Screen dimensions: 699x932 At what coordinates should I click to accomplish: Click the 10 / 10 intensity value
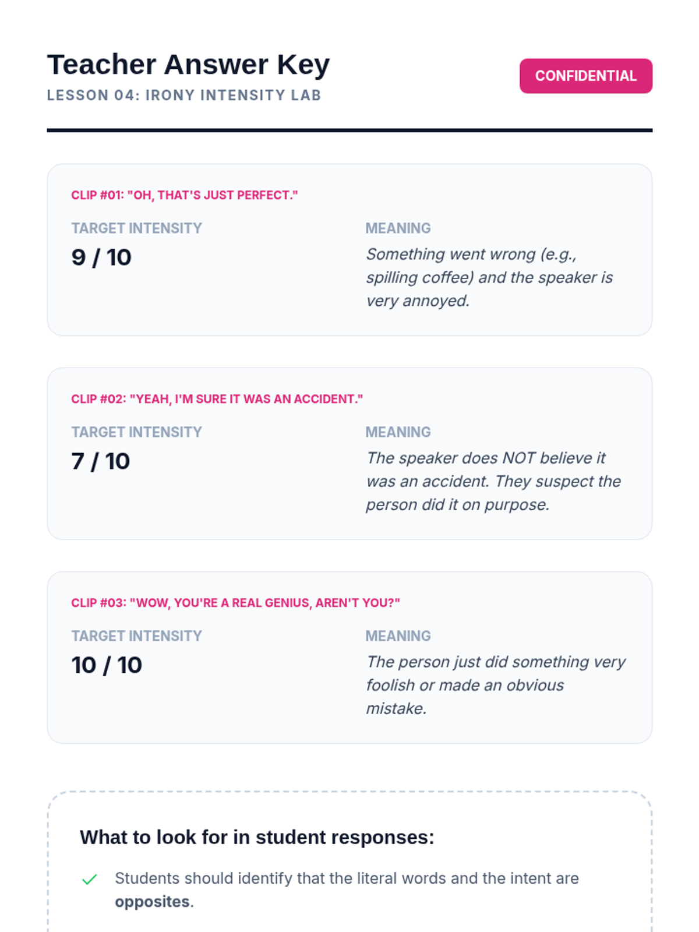point(107,665)
